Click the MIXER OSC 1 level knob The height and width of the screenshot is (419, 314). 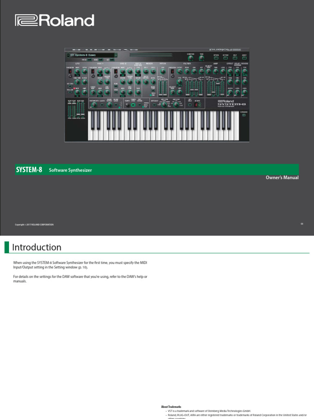[146, 71]
